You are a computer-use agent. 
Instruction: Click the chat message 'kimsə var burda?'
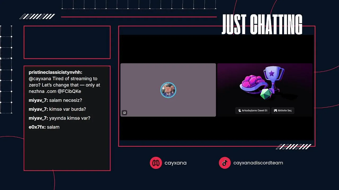click(68, 109)
